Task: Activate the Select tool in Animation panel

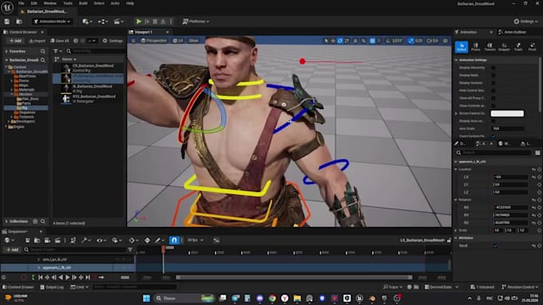Action: click(x=462, y=47)
